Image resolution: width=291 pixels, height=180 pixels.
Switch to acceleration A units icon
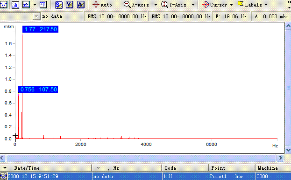point(81,5)
